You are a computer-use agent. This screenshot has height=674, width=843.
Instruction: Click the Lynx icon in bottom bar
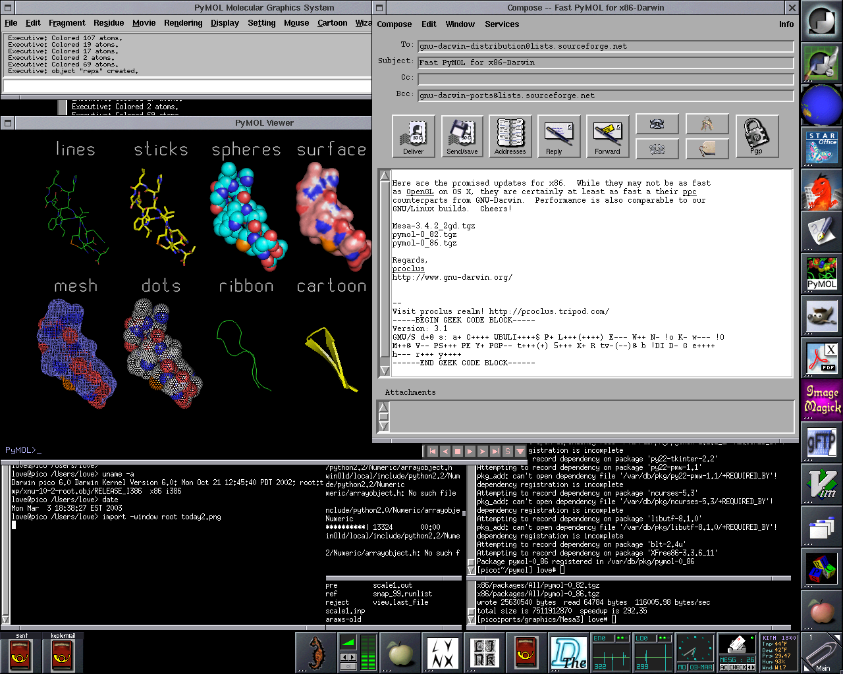tap(443, 653)
